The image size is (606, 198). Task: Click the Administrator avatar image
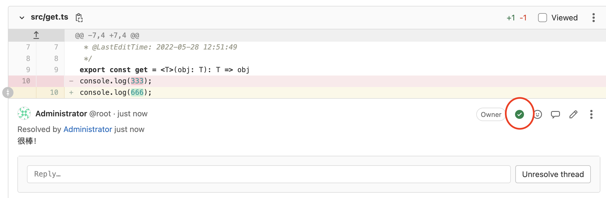[24, 113]
